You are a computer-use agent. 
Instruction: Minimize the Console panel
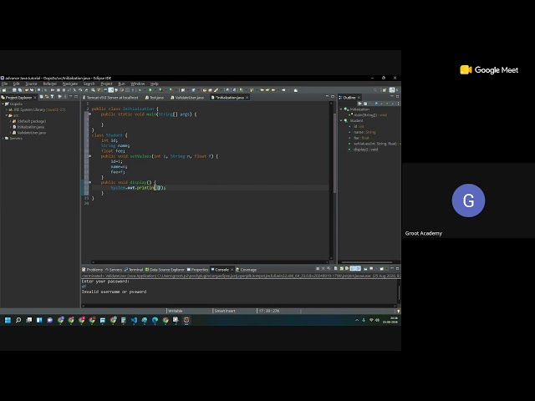[x=392, y=268]
